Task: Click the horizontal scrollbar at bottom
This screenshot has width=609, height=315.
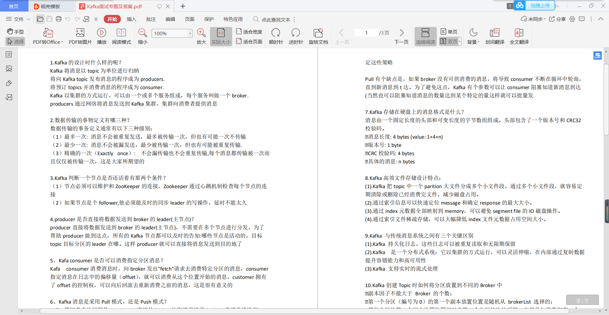Action: (304, 311)
